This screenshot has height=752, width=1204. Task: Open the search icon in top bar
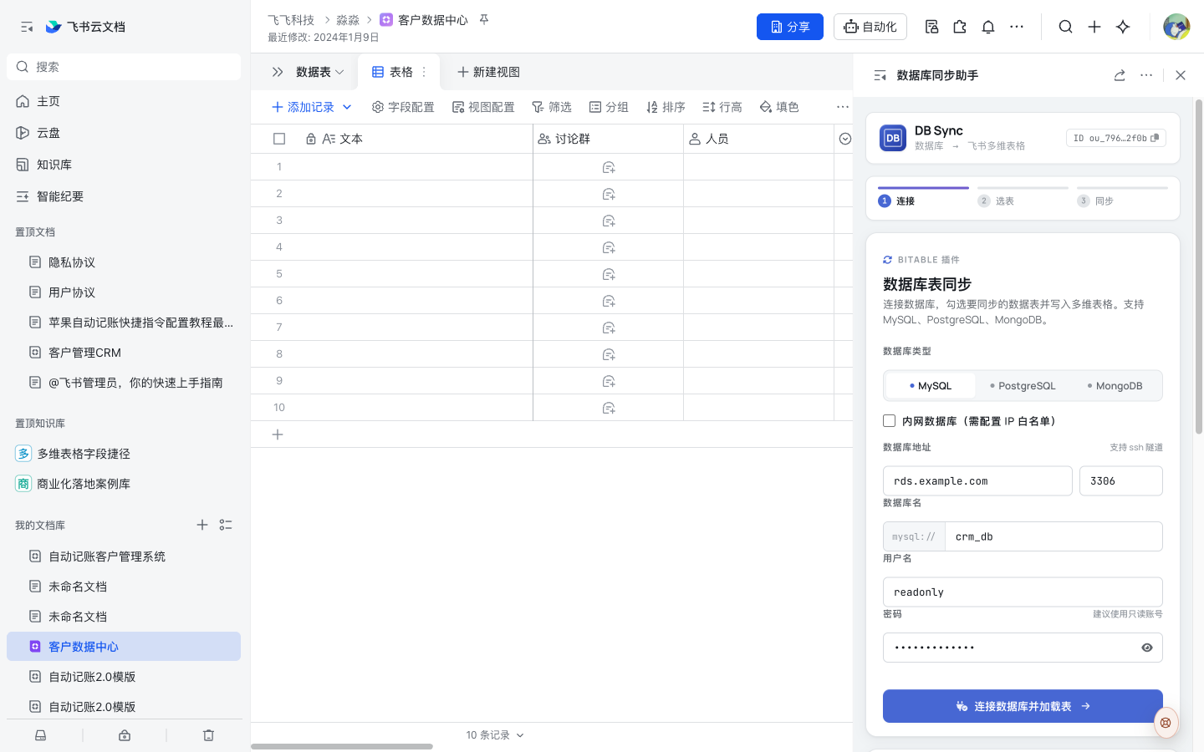coord(1065,27)
